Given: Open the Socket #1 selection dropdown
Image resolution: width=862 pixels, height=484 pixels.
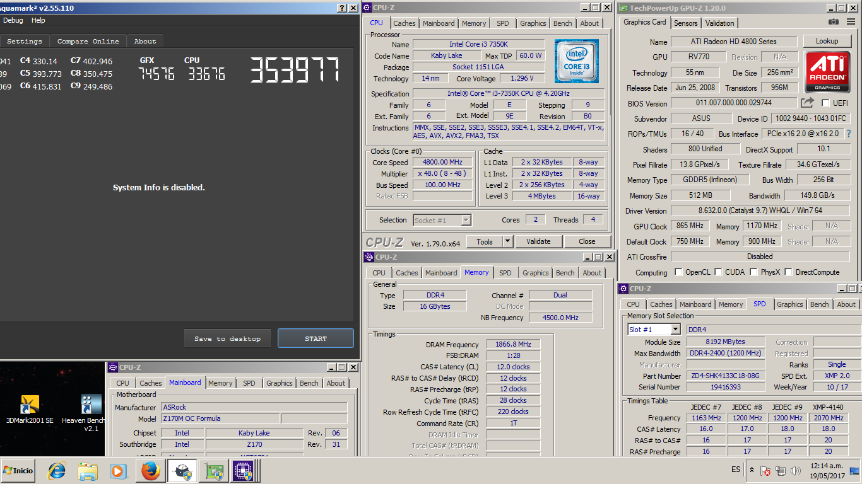Looking at the screenshot, I should coord(466,220).
